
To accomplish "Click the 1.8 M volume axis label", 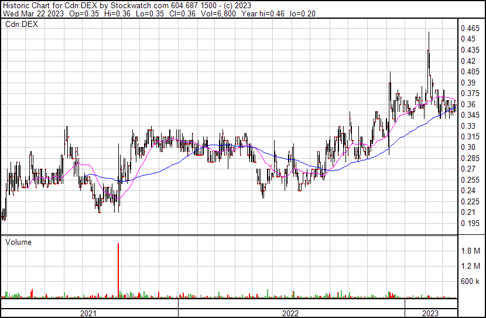I will [470, 251].
